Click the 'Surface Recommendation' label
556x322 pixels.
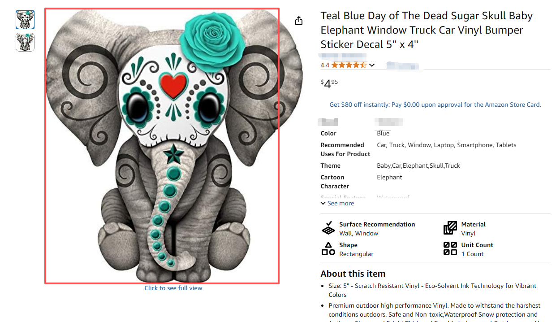coord(377,224)
